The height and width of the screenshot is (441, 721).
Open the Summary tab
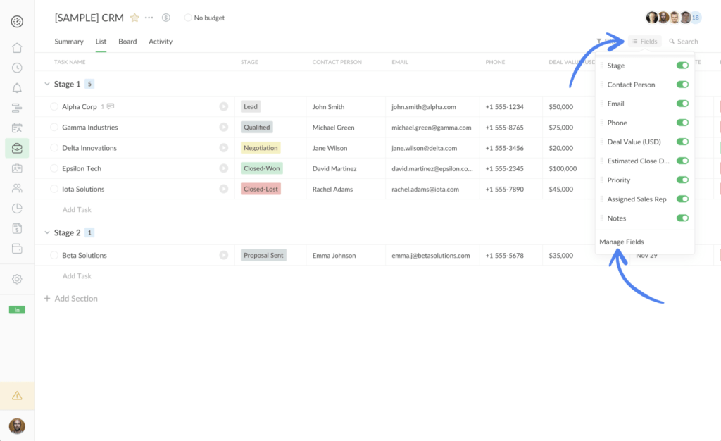pos(68,41)
